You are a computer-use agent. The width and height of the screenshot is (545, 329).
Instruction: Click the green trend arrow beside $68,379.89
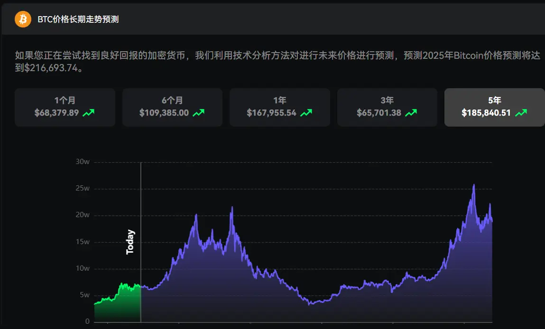(x=88, y=113)
